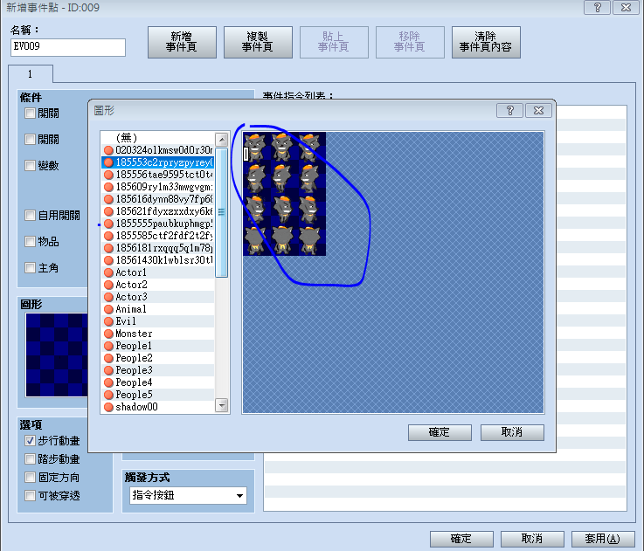The width and height of the screenshot is (644, 551).
Task: Close the 圖形 dialog
Action: (538, 110)
